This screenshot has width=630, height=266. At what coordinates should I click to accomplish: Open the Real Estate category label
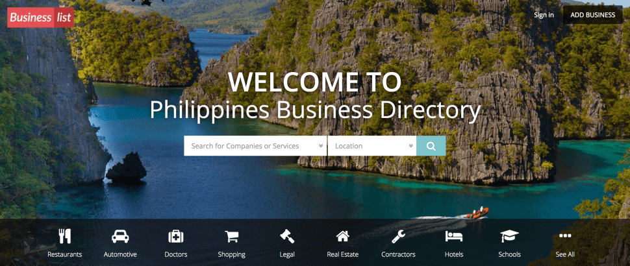point(343,254)
